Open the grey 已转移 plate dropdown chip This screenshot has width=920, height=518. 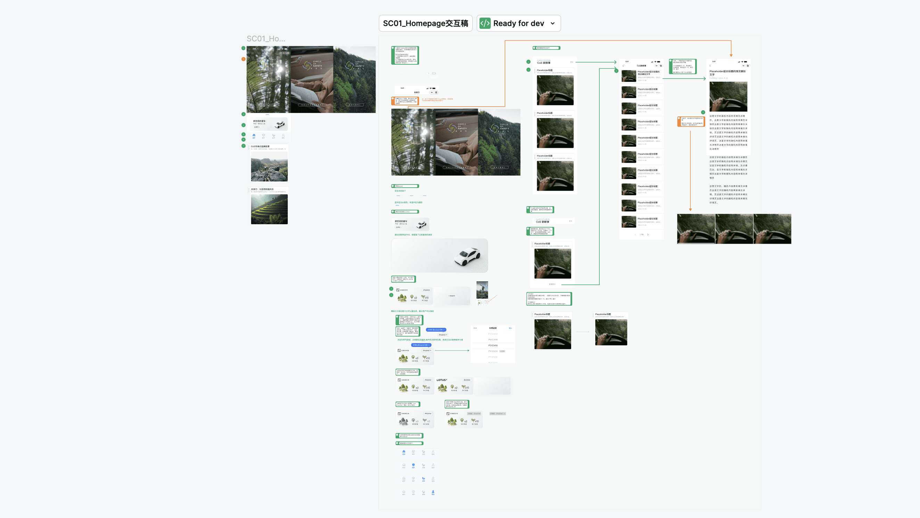(497, 414)
